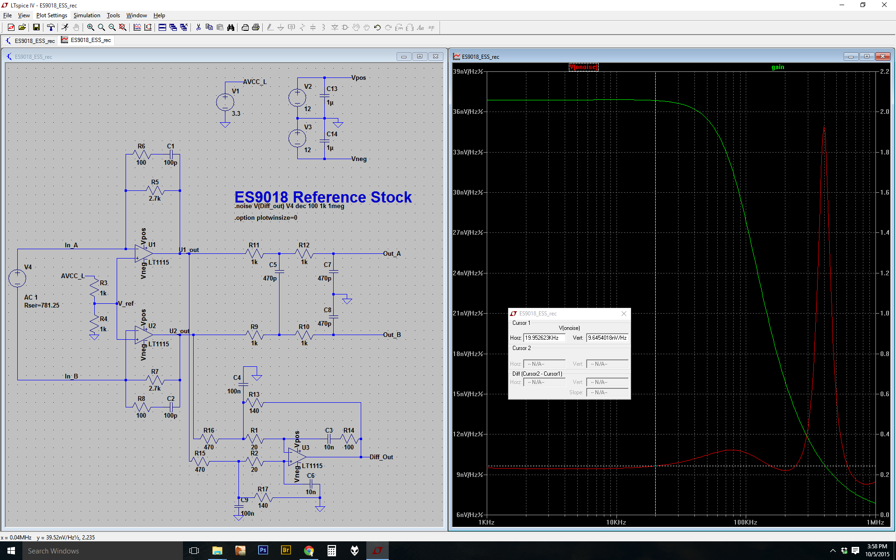
Task: Click the Search Windows box
Action: coord(102,551)
